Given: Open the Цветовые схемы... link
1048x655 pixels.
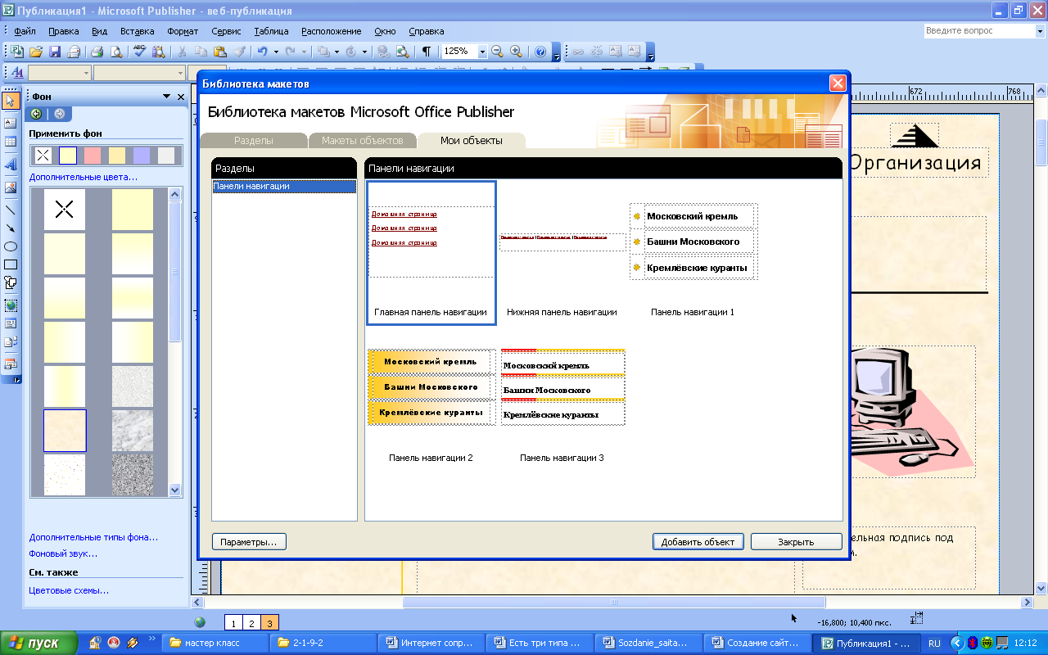Looking at the screenshot, I should (x=69, y=590).
